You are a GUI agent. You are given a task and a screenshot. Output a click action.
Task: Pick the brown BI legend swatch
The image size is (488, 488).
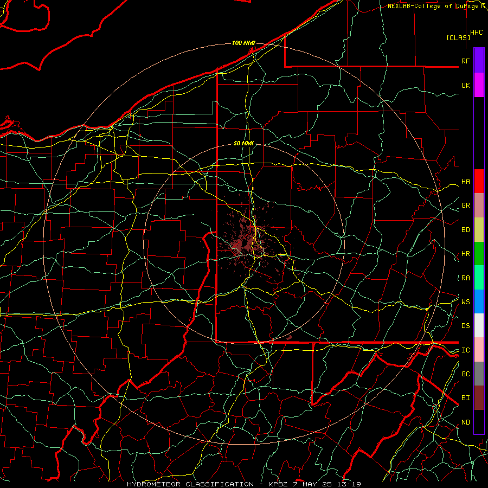(479, 398)
